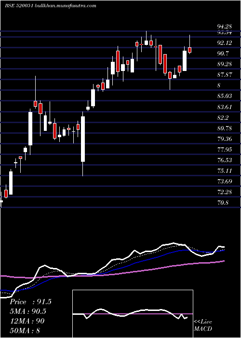Click the <<Live MACD label
This screenshot has width=241, height=338.
[x=203, y=325]
